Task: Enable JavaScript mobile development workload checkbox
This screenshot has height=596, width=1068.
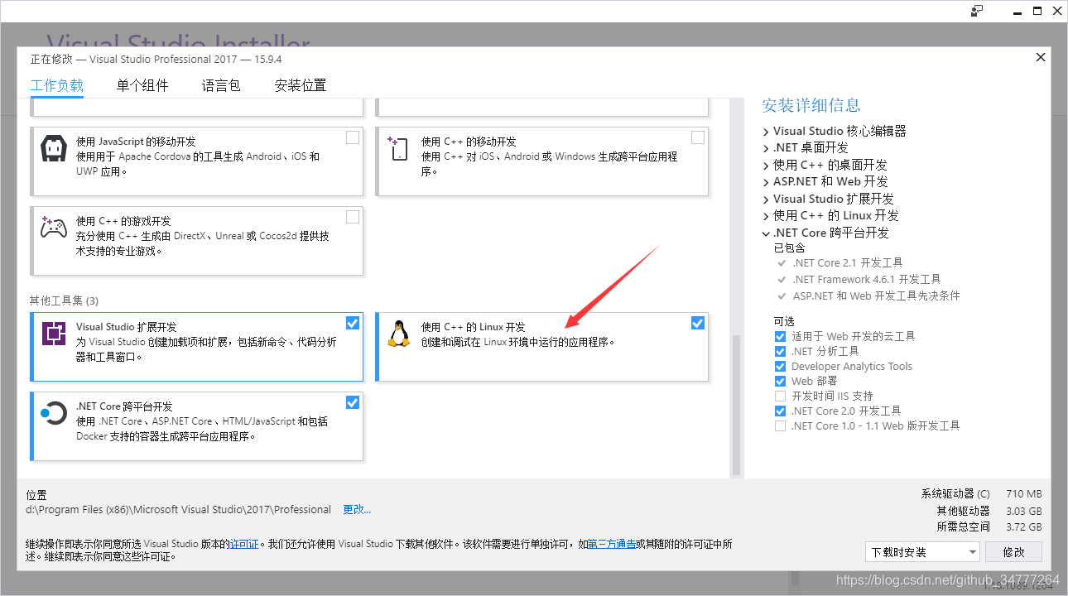Action: click(x=353, y=137)
